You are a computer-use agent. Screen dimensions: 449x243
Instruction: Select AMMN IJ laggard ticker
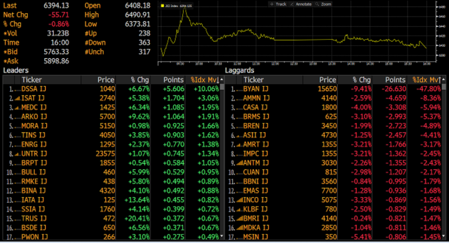256,98
